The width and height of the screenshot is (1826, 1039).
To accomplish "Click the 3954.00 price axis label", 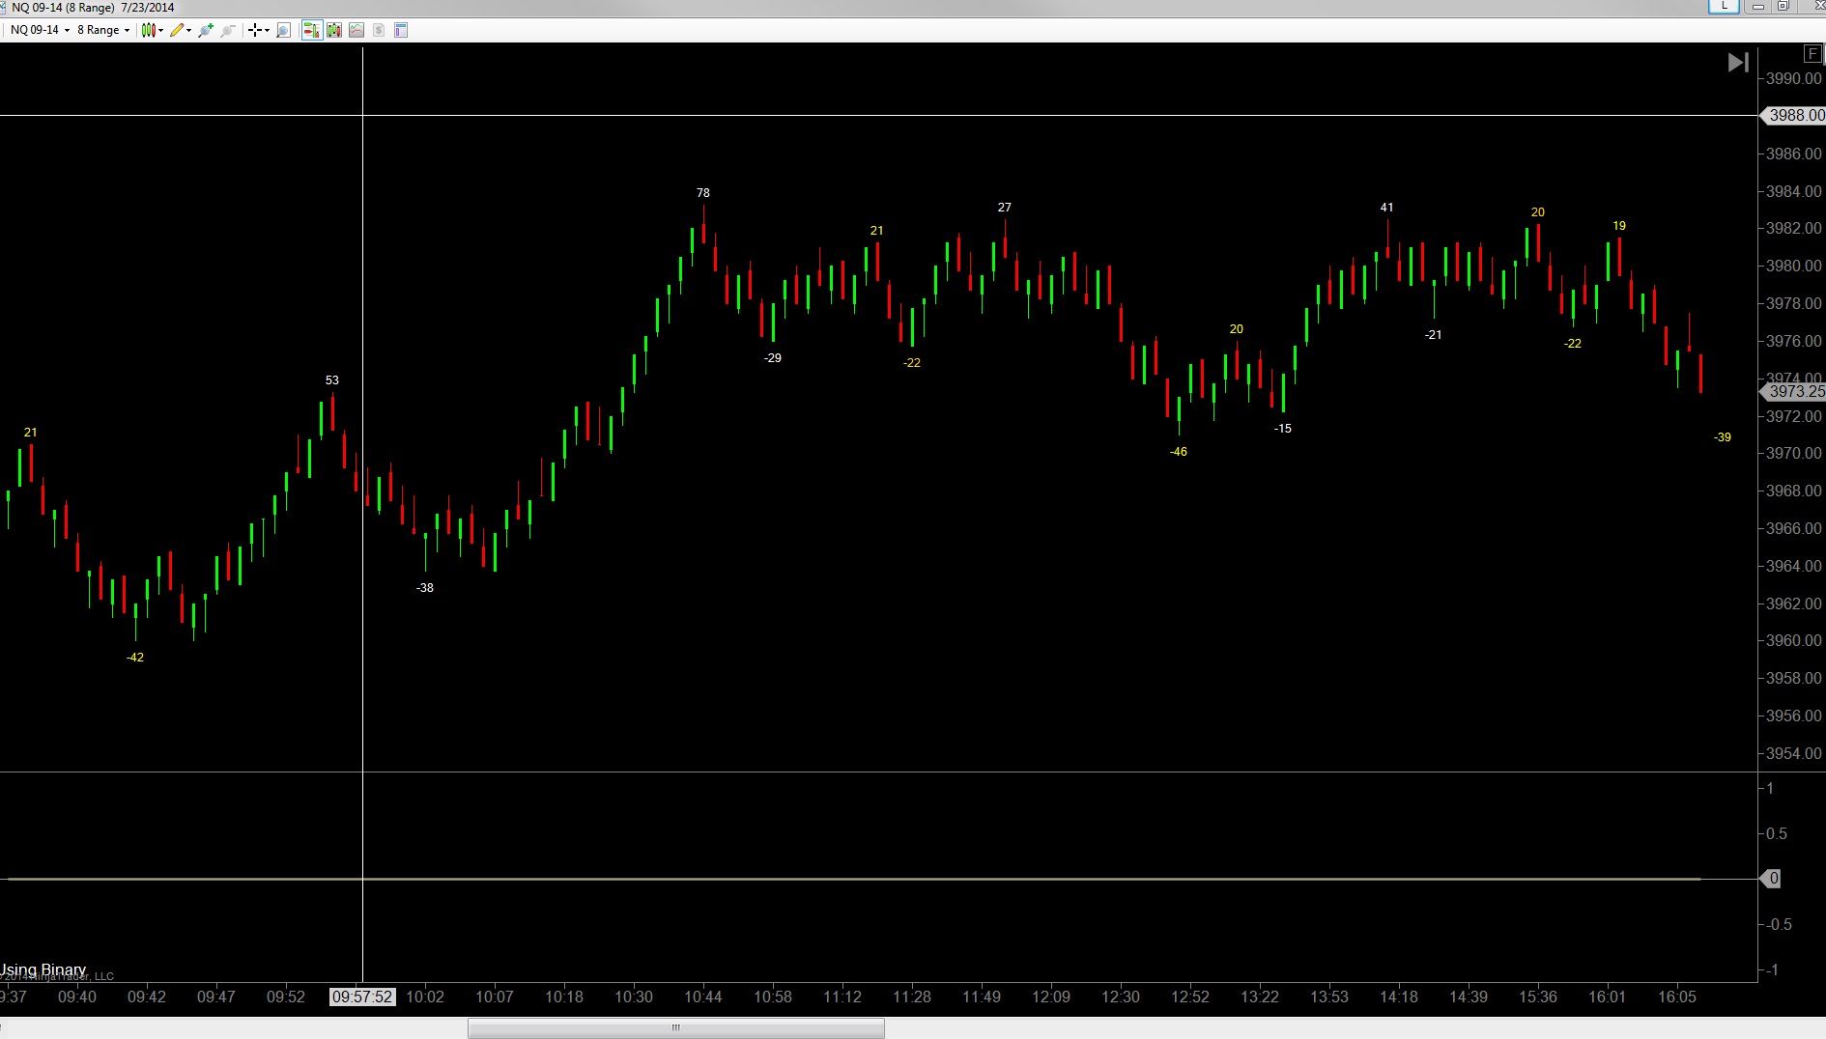I will coord(1794,753).
